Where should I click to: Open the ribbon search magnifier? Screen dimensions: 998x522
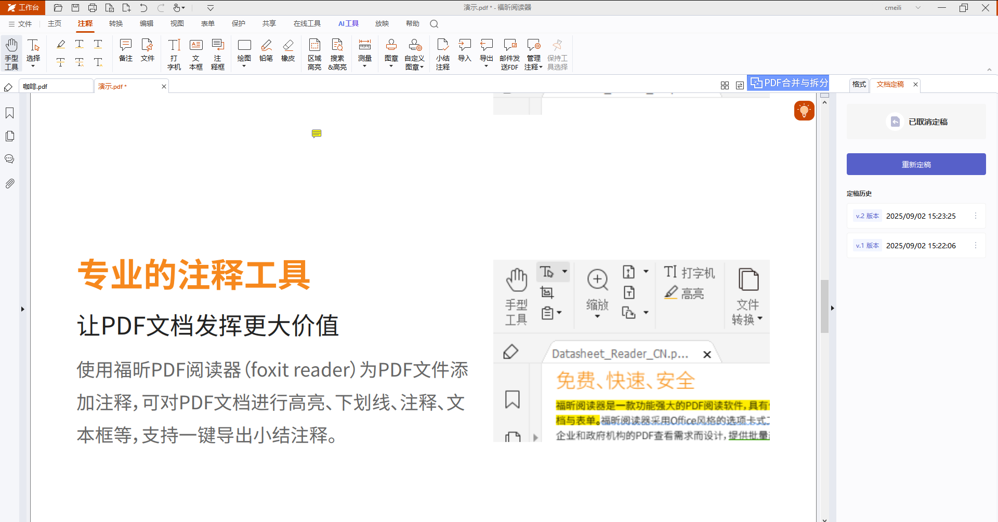pos(434,24)
